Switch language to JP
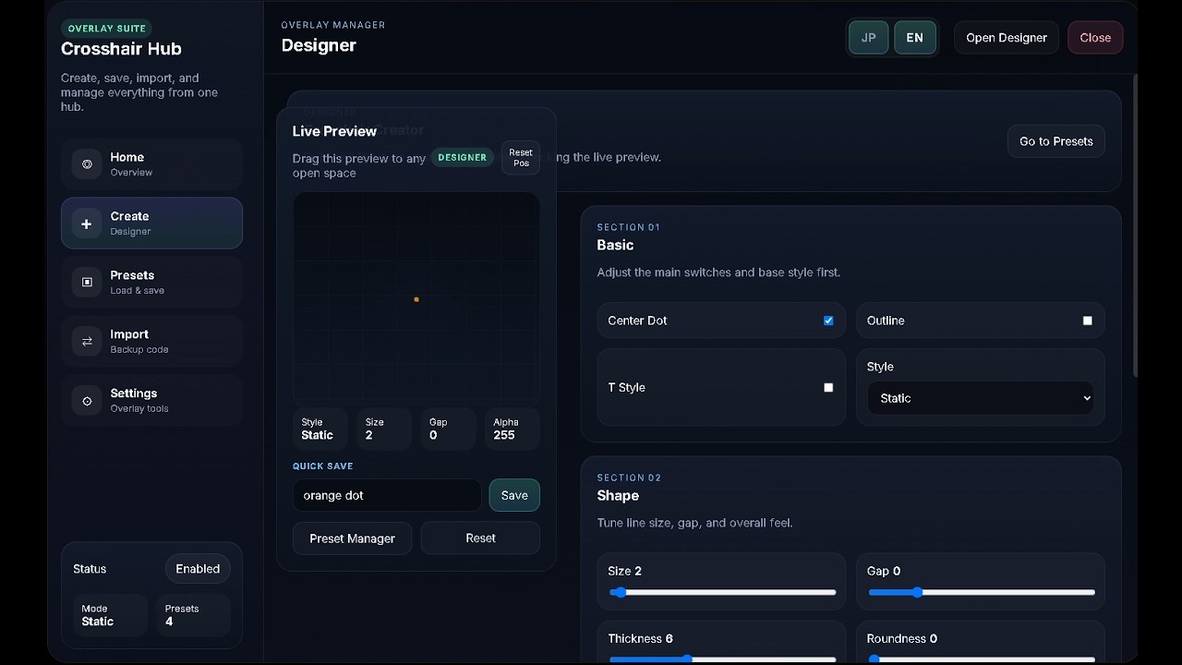 [868, 38]
